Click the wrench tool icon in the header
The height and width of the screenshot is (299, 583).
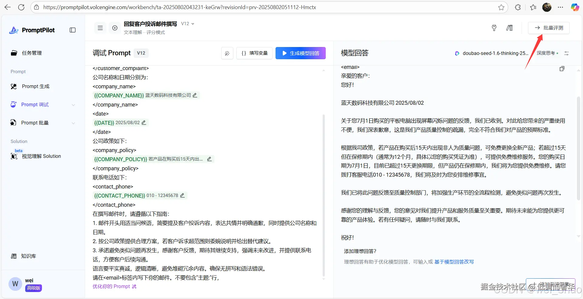point(494,28)
